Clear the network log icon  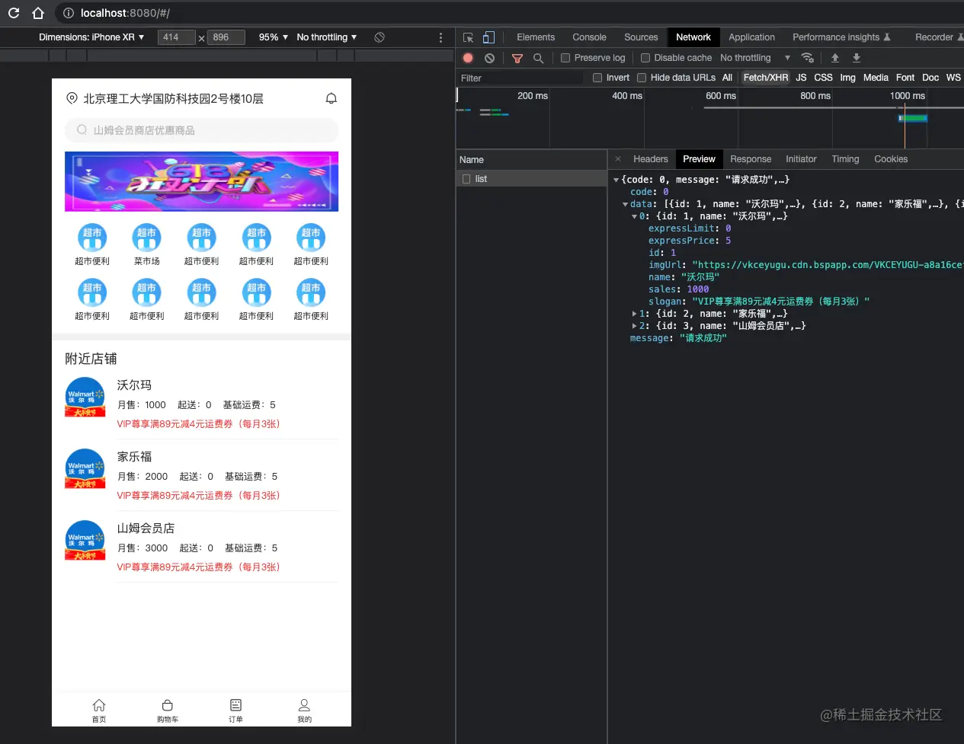[489, 58]
